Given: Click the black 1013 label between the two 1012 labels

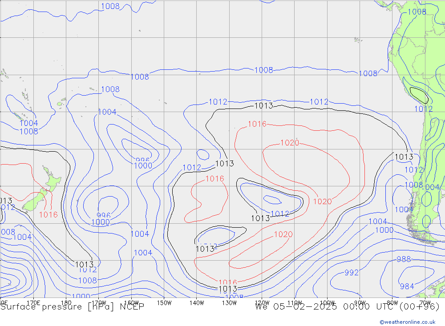Looking at the screenshot, I should 263,106.
